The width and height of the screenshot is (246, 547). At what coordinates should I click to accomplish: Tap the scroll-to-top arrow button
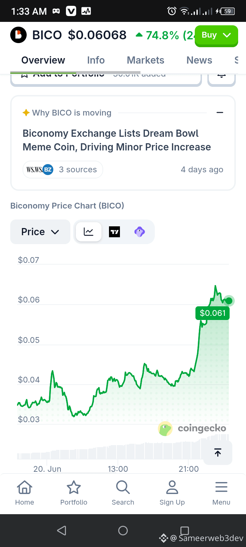coord(218,452)
